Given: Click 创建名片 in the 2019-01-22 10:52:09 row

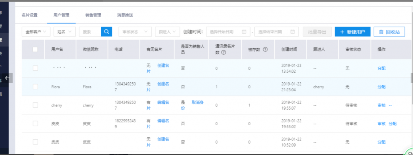Looking at the screenshot, I should coord(163,139).
